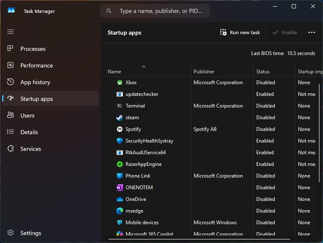Click Run new task button
The width and height of the screenshot is (323, 243).
(240, 33)
